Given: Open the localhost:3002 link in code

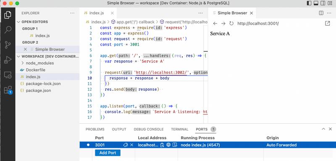Looking at the screenshot, I should pos(161,72).
